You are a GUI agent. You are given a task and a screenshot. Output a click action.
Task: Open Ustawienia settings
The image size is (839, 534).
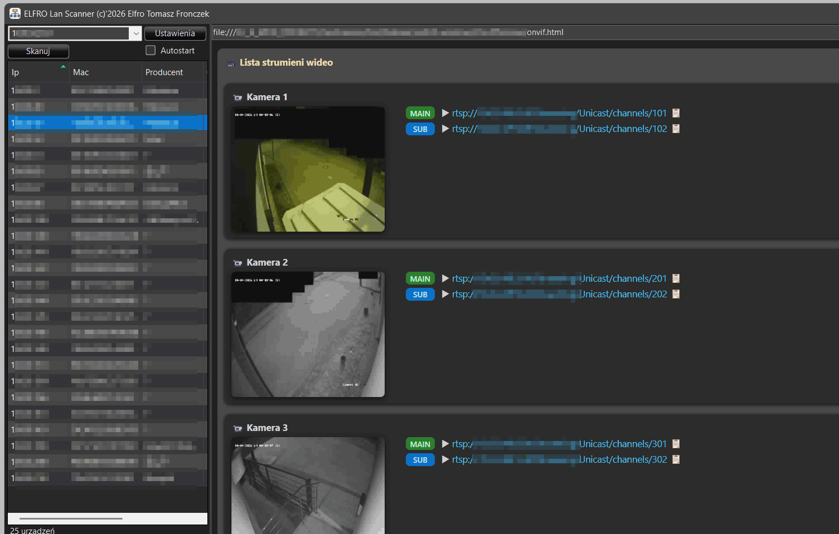click(175, 33)
